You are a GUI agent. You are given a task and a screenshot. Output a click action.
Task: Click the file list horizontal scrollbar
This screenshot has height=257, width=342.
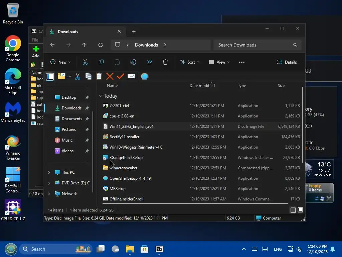point(195,203)
